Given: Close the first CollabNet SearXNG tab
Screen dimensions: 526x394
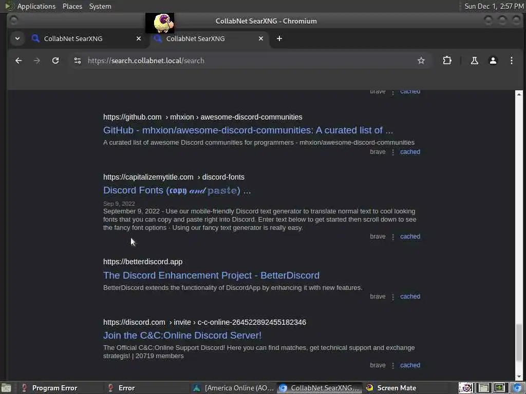Looking at the screenshot, I should [x=139, y=38].
